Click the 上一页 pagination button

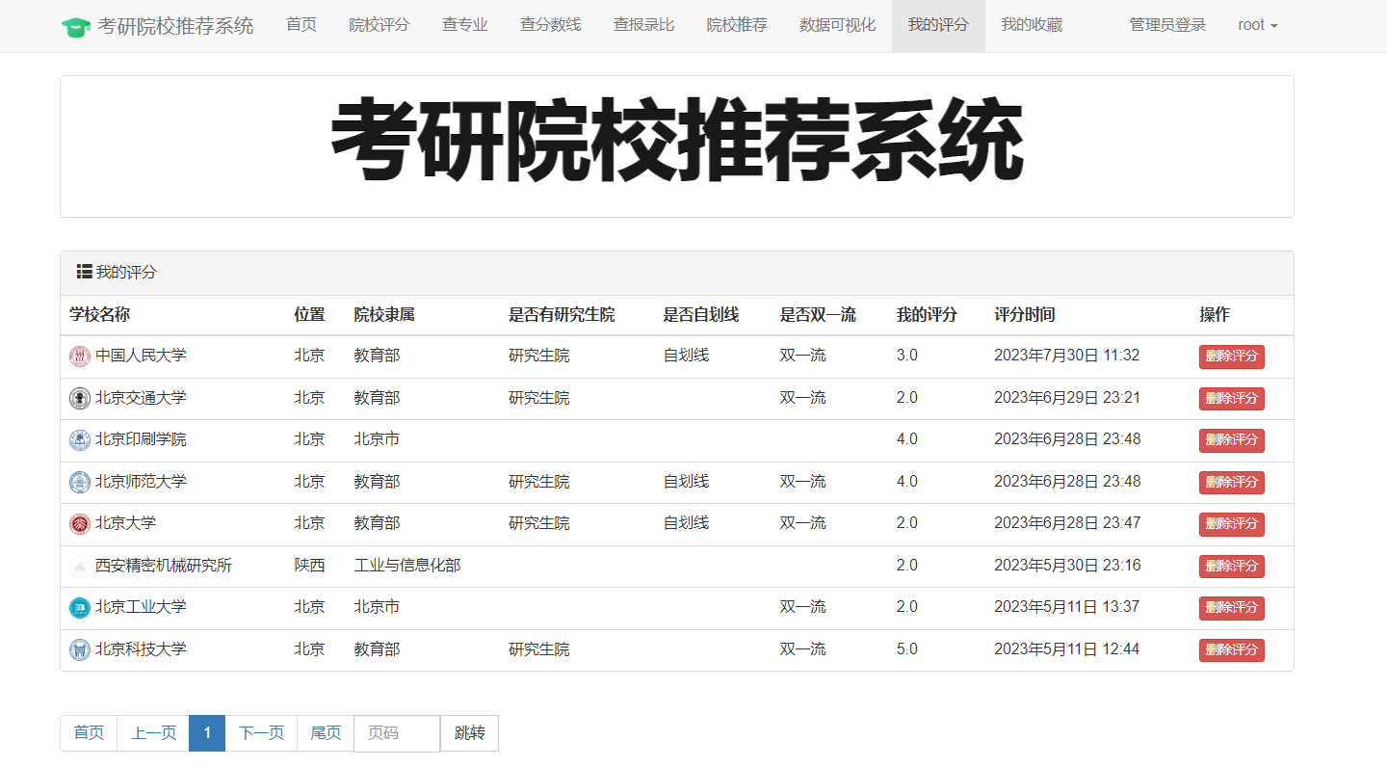[153, 733]
